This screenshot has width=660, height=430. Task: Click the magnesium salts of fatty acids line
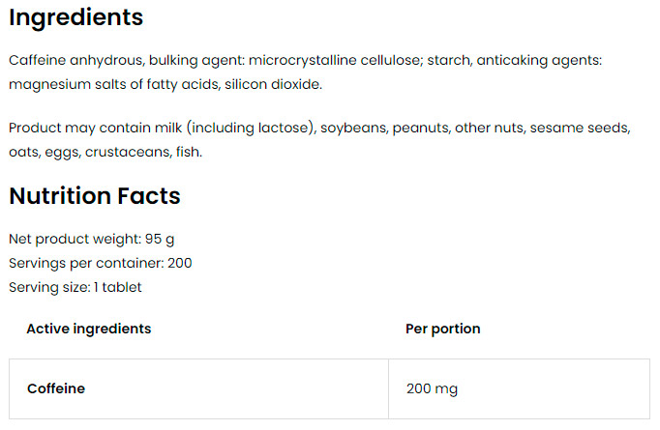click(x=165, y=84)
